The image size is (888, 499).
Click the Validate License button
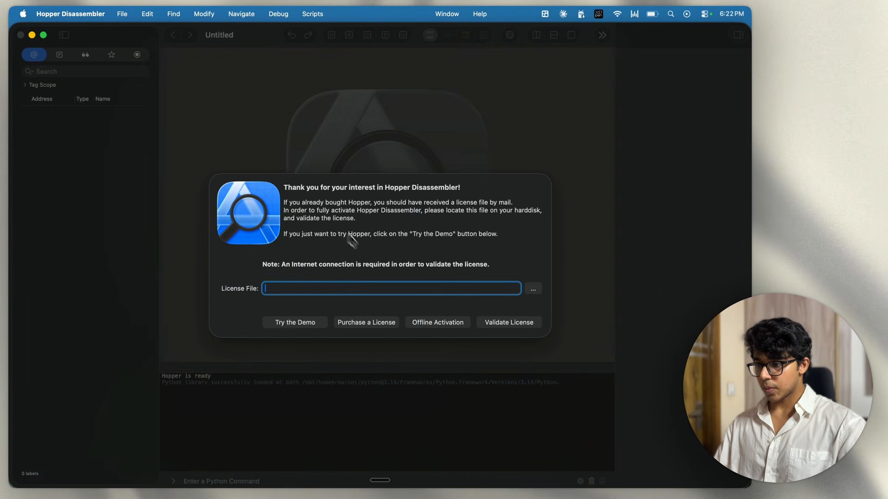(x=509, y=322)
